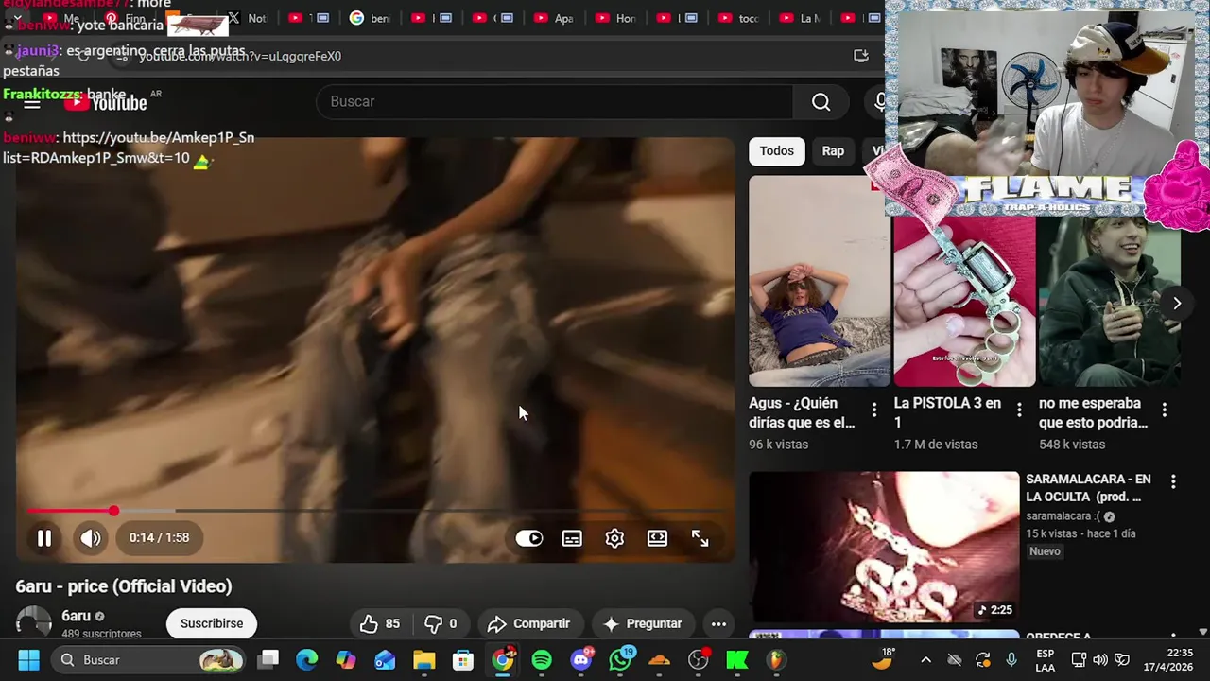
Task: Dislike the video with thumbs down
Action: (x=441, y=623)
